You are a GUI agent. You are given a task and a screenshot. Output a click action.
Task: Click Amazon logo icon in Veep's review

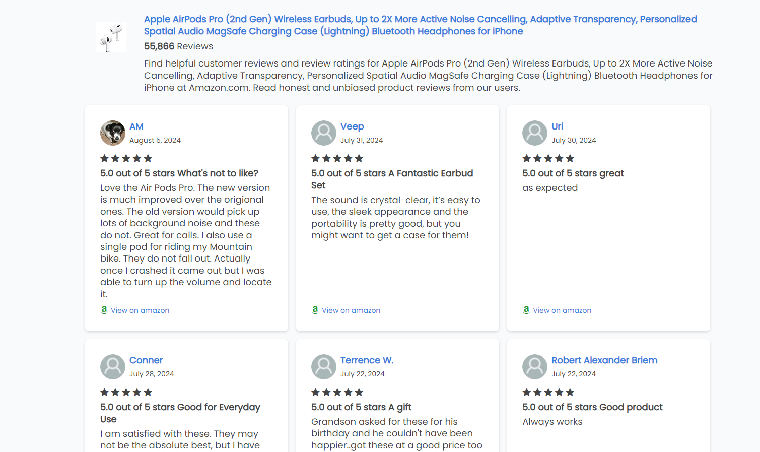[x=315, y=310]
